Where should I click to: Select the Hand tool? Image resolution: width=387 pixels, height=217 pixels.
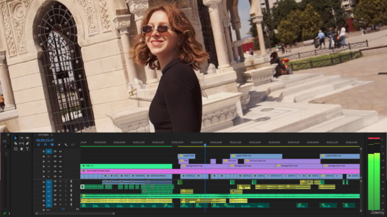tap(22, 149)
